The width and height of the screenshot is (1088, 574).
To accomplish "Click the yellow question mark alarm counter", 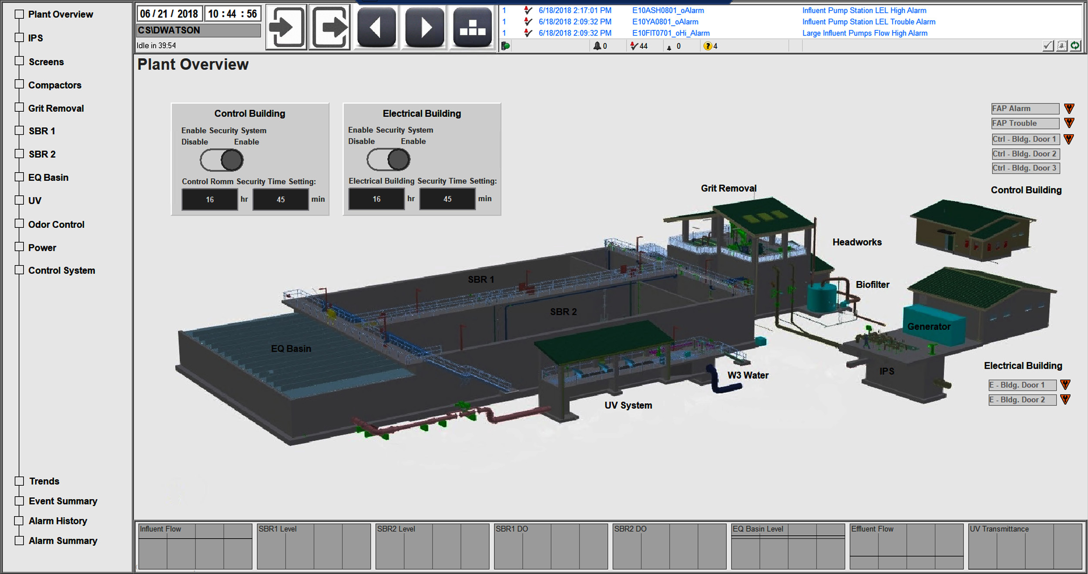I will click(x=710, y=46).
